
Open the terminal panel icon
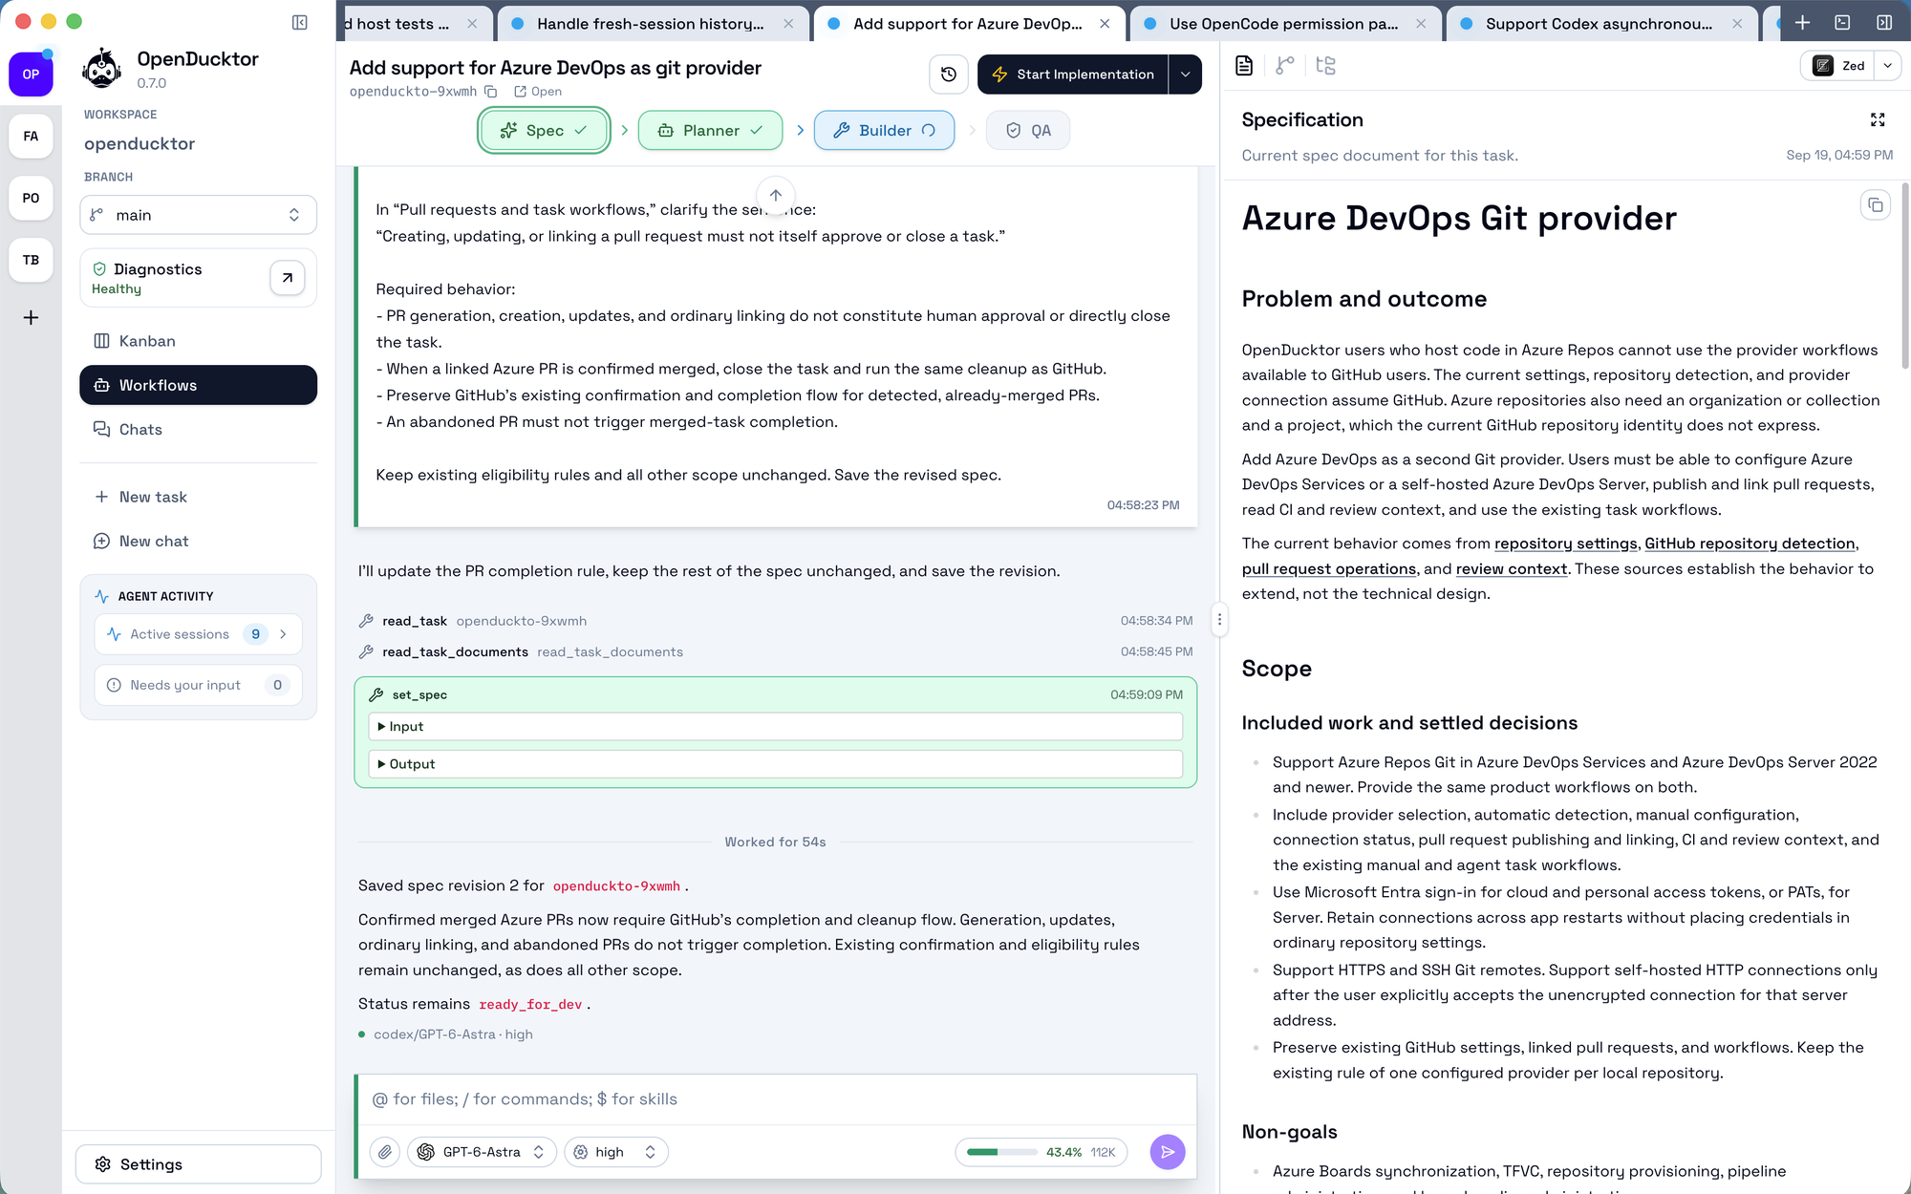1843,23
